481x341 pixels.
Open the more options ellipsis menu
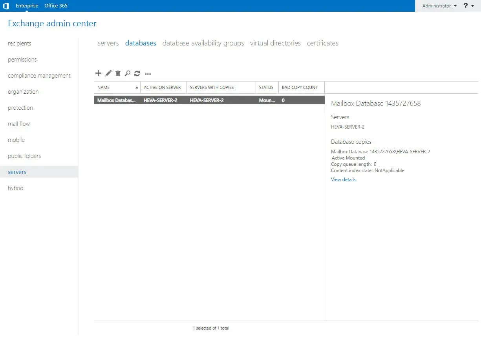[x=148, y=74]
